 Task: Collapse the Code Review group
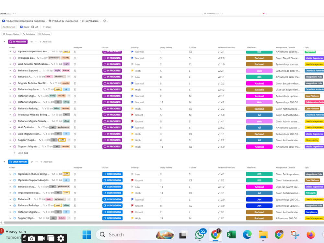(x=4, y=162)
